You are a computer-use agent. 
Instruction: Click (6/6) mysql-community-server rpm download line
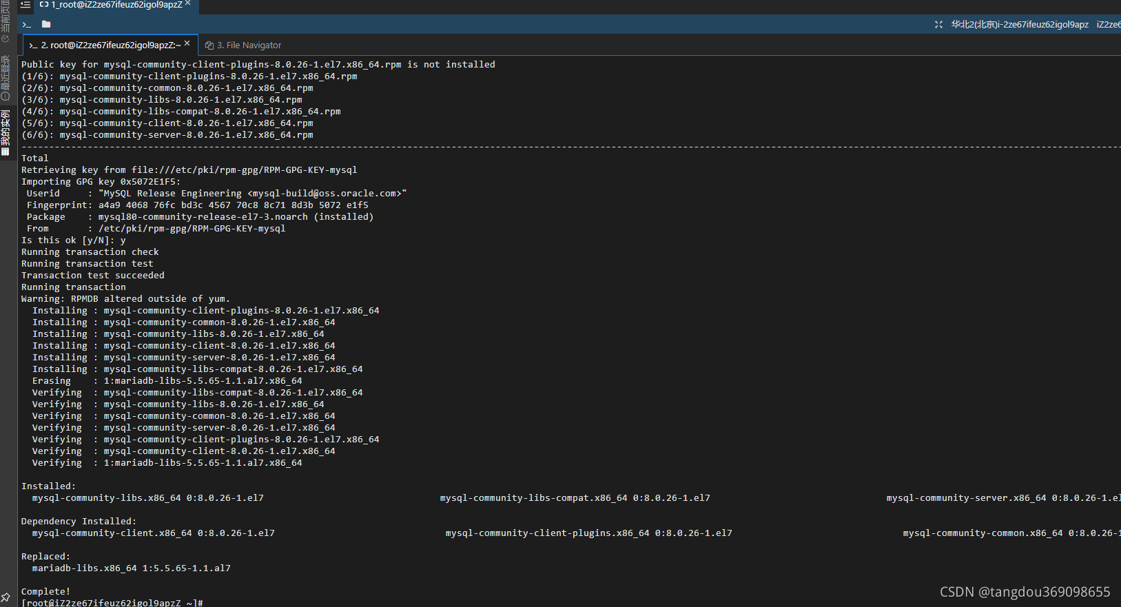point(167,134)
